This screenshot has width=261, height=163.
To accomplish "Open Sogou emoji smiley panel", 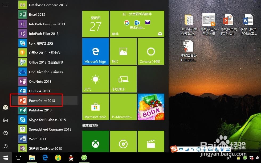I will [x=199, y=149].
